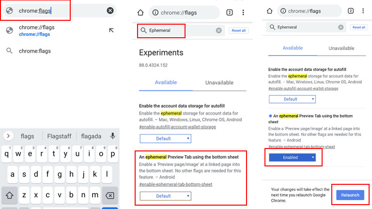The height and width of the screenshot is (209, 372).
Task: Tap the chrome://flags URL bar in the right screen
Action: click(310, 11)
